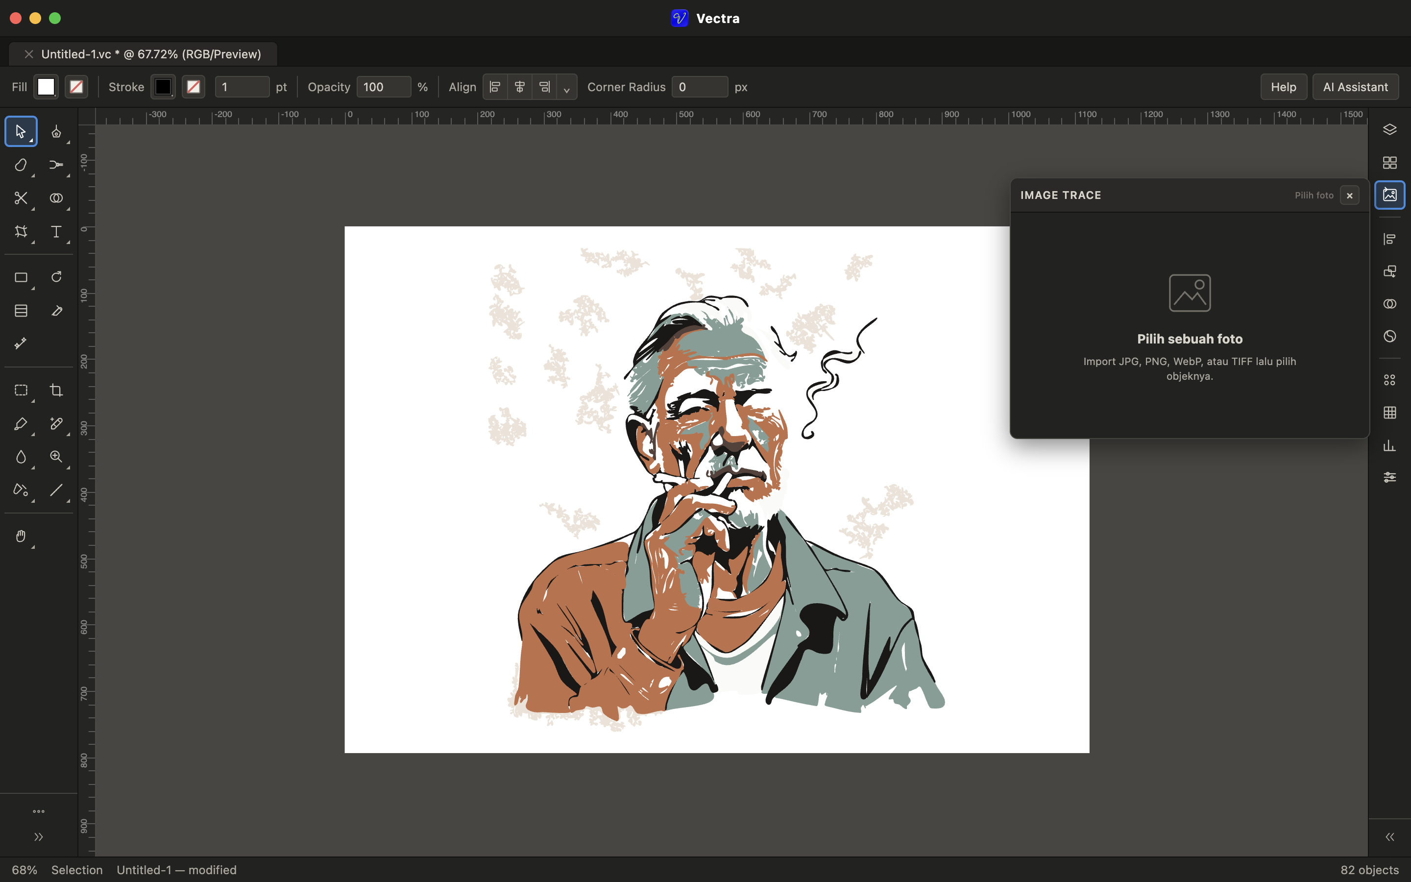Screen dimensions: 1411x882
Task: Select the dashed Marquee selection tool
Action: pyautogui.click(x=21, y=390)
